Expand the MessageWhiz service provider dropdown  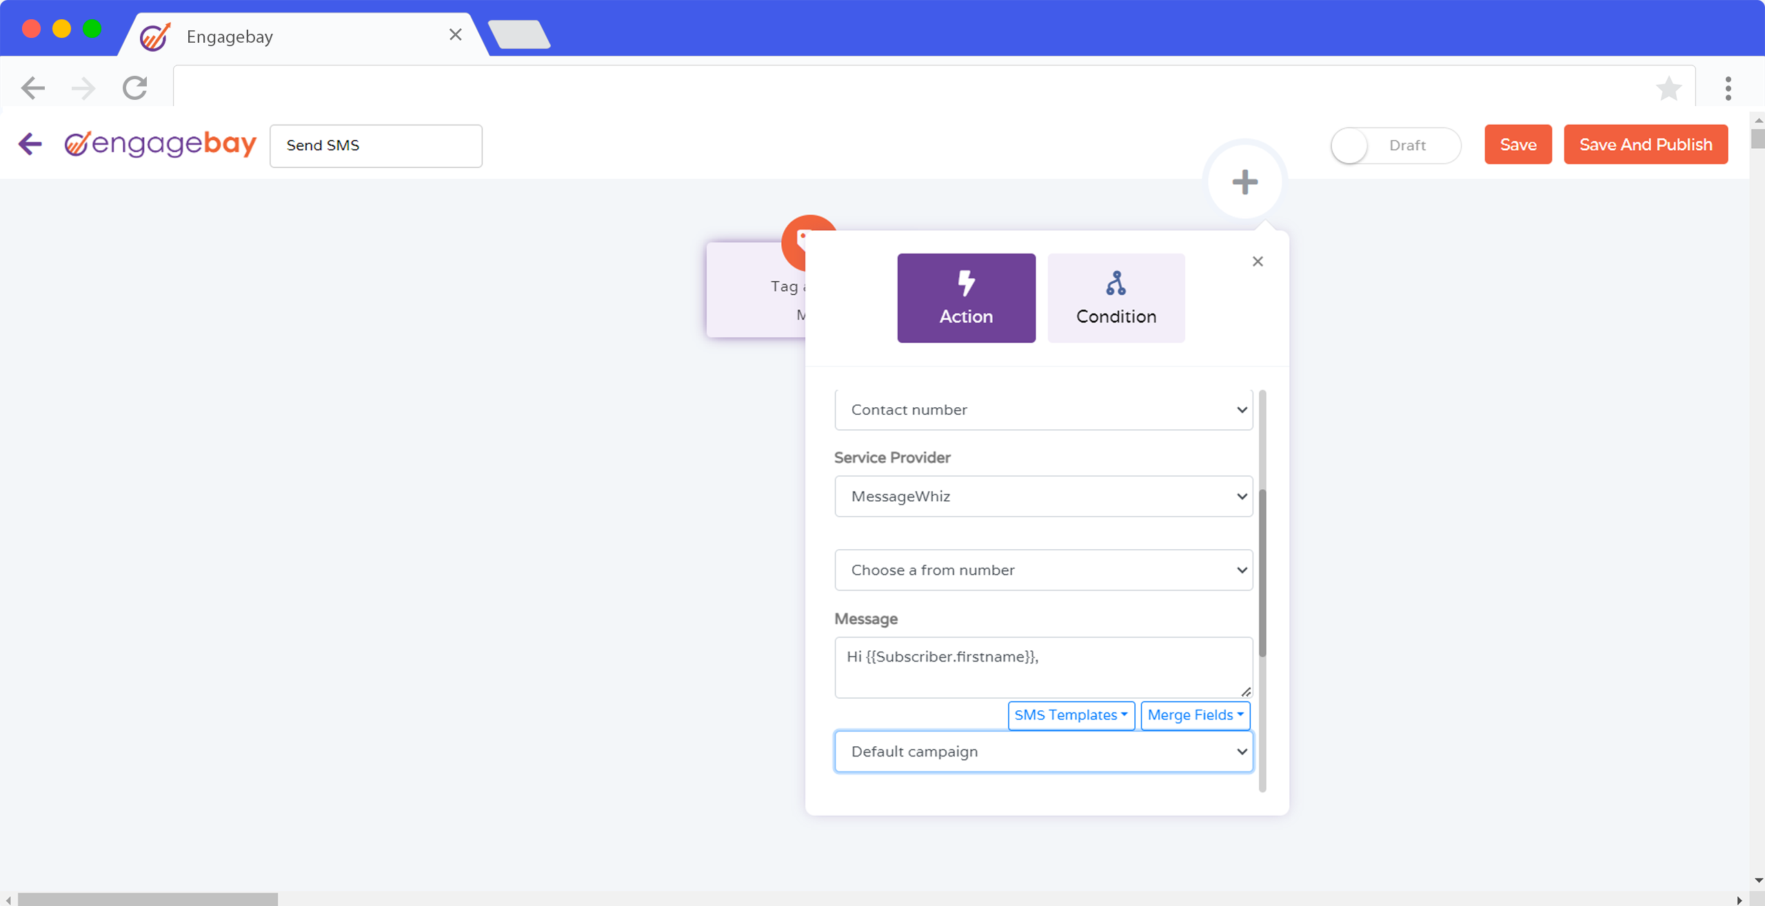(1043, 497)
